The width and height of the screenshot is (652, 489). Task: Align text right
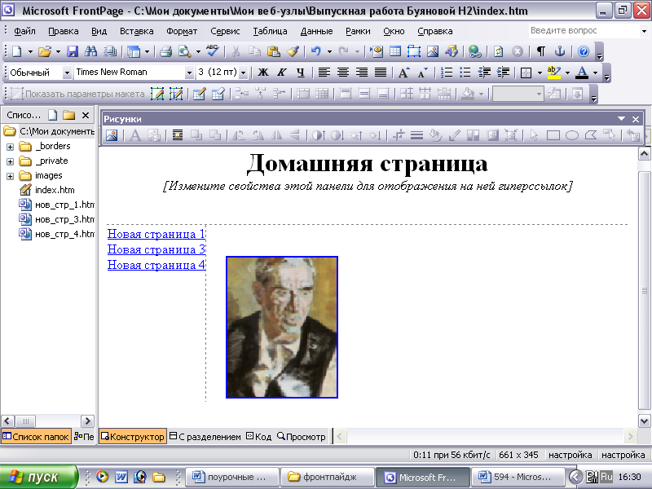pos(362,73)
